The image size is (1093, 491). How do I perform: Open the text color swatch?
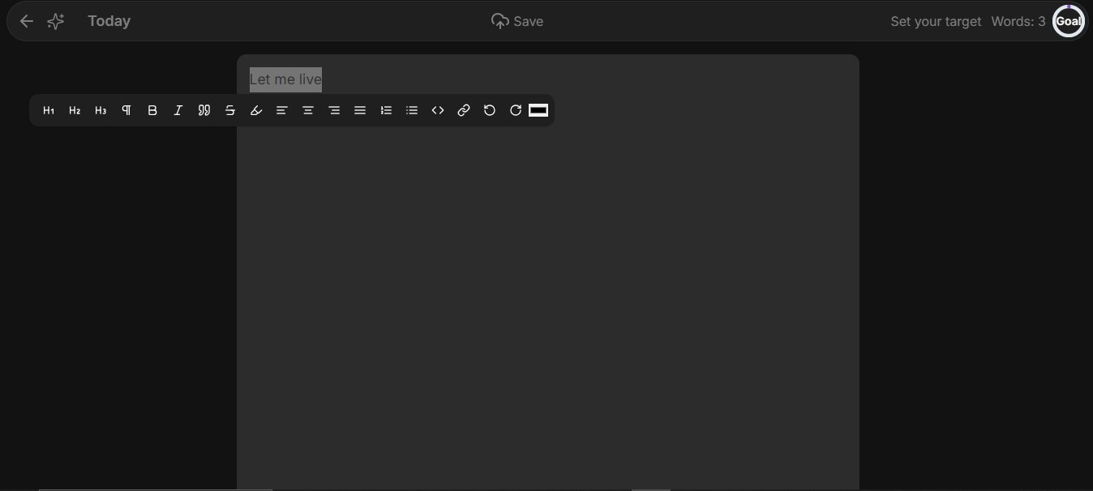[x=538, y=110]
